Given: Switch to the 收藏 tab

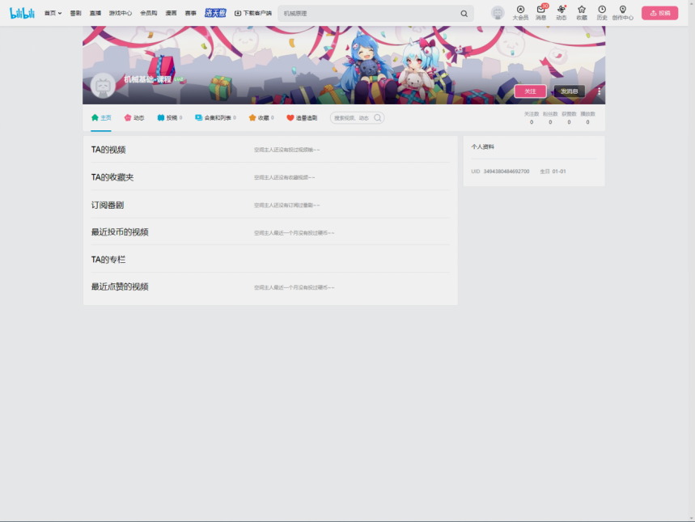Looking at the screenshot, I should coord(261,118).
